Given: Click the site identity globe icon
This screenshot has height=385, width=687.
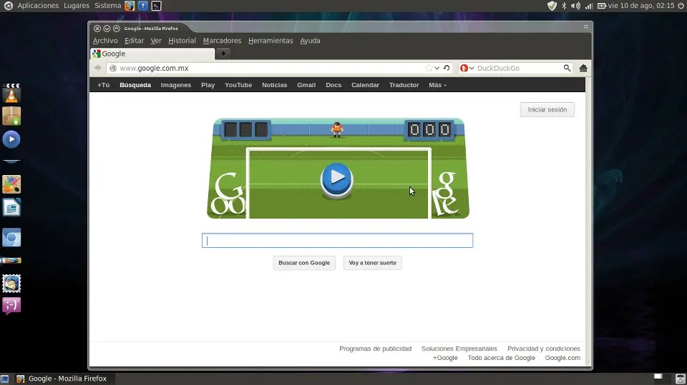Looking at the screenshot, I should [113, 68].
